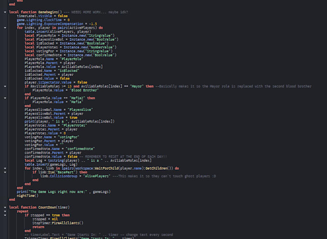Screen dimensions: 327x239
Task: Click the 'return' keyword in CountDown
Action: pyautogui.click(x=38, y=227)
